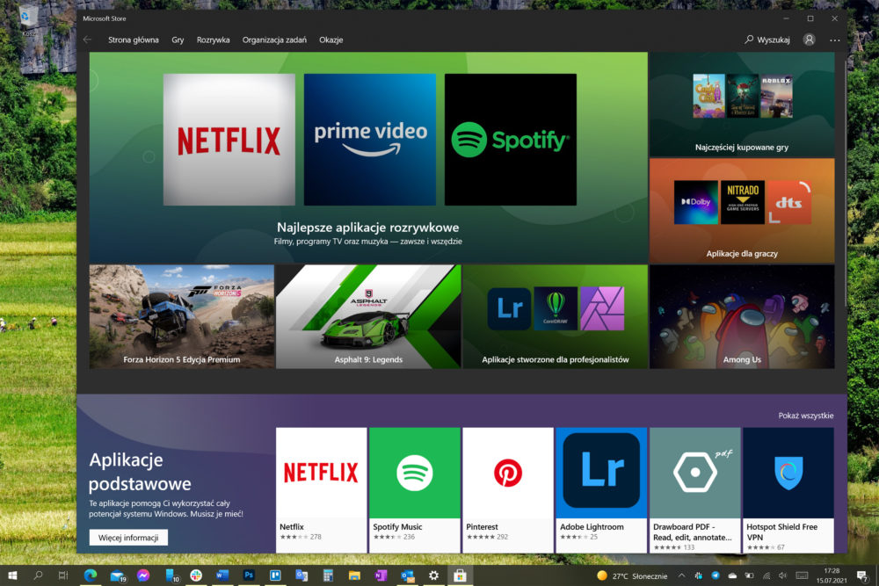Open Calculator from the taskbar
The width and height of the screenshot is (879, 586).
328,575
